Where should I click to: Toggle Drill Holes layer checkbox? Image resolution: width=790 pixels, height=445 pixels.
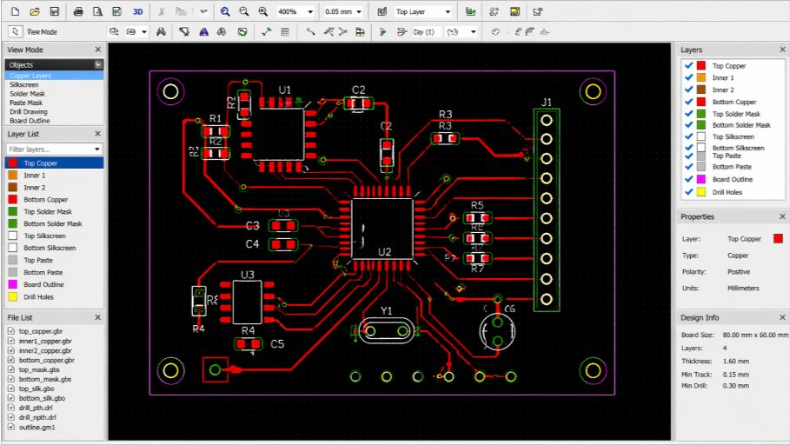pos(688,192)
